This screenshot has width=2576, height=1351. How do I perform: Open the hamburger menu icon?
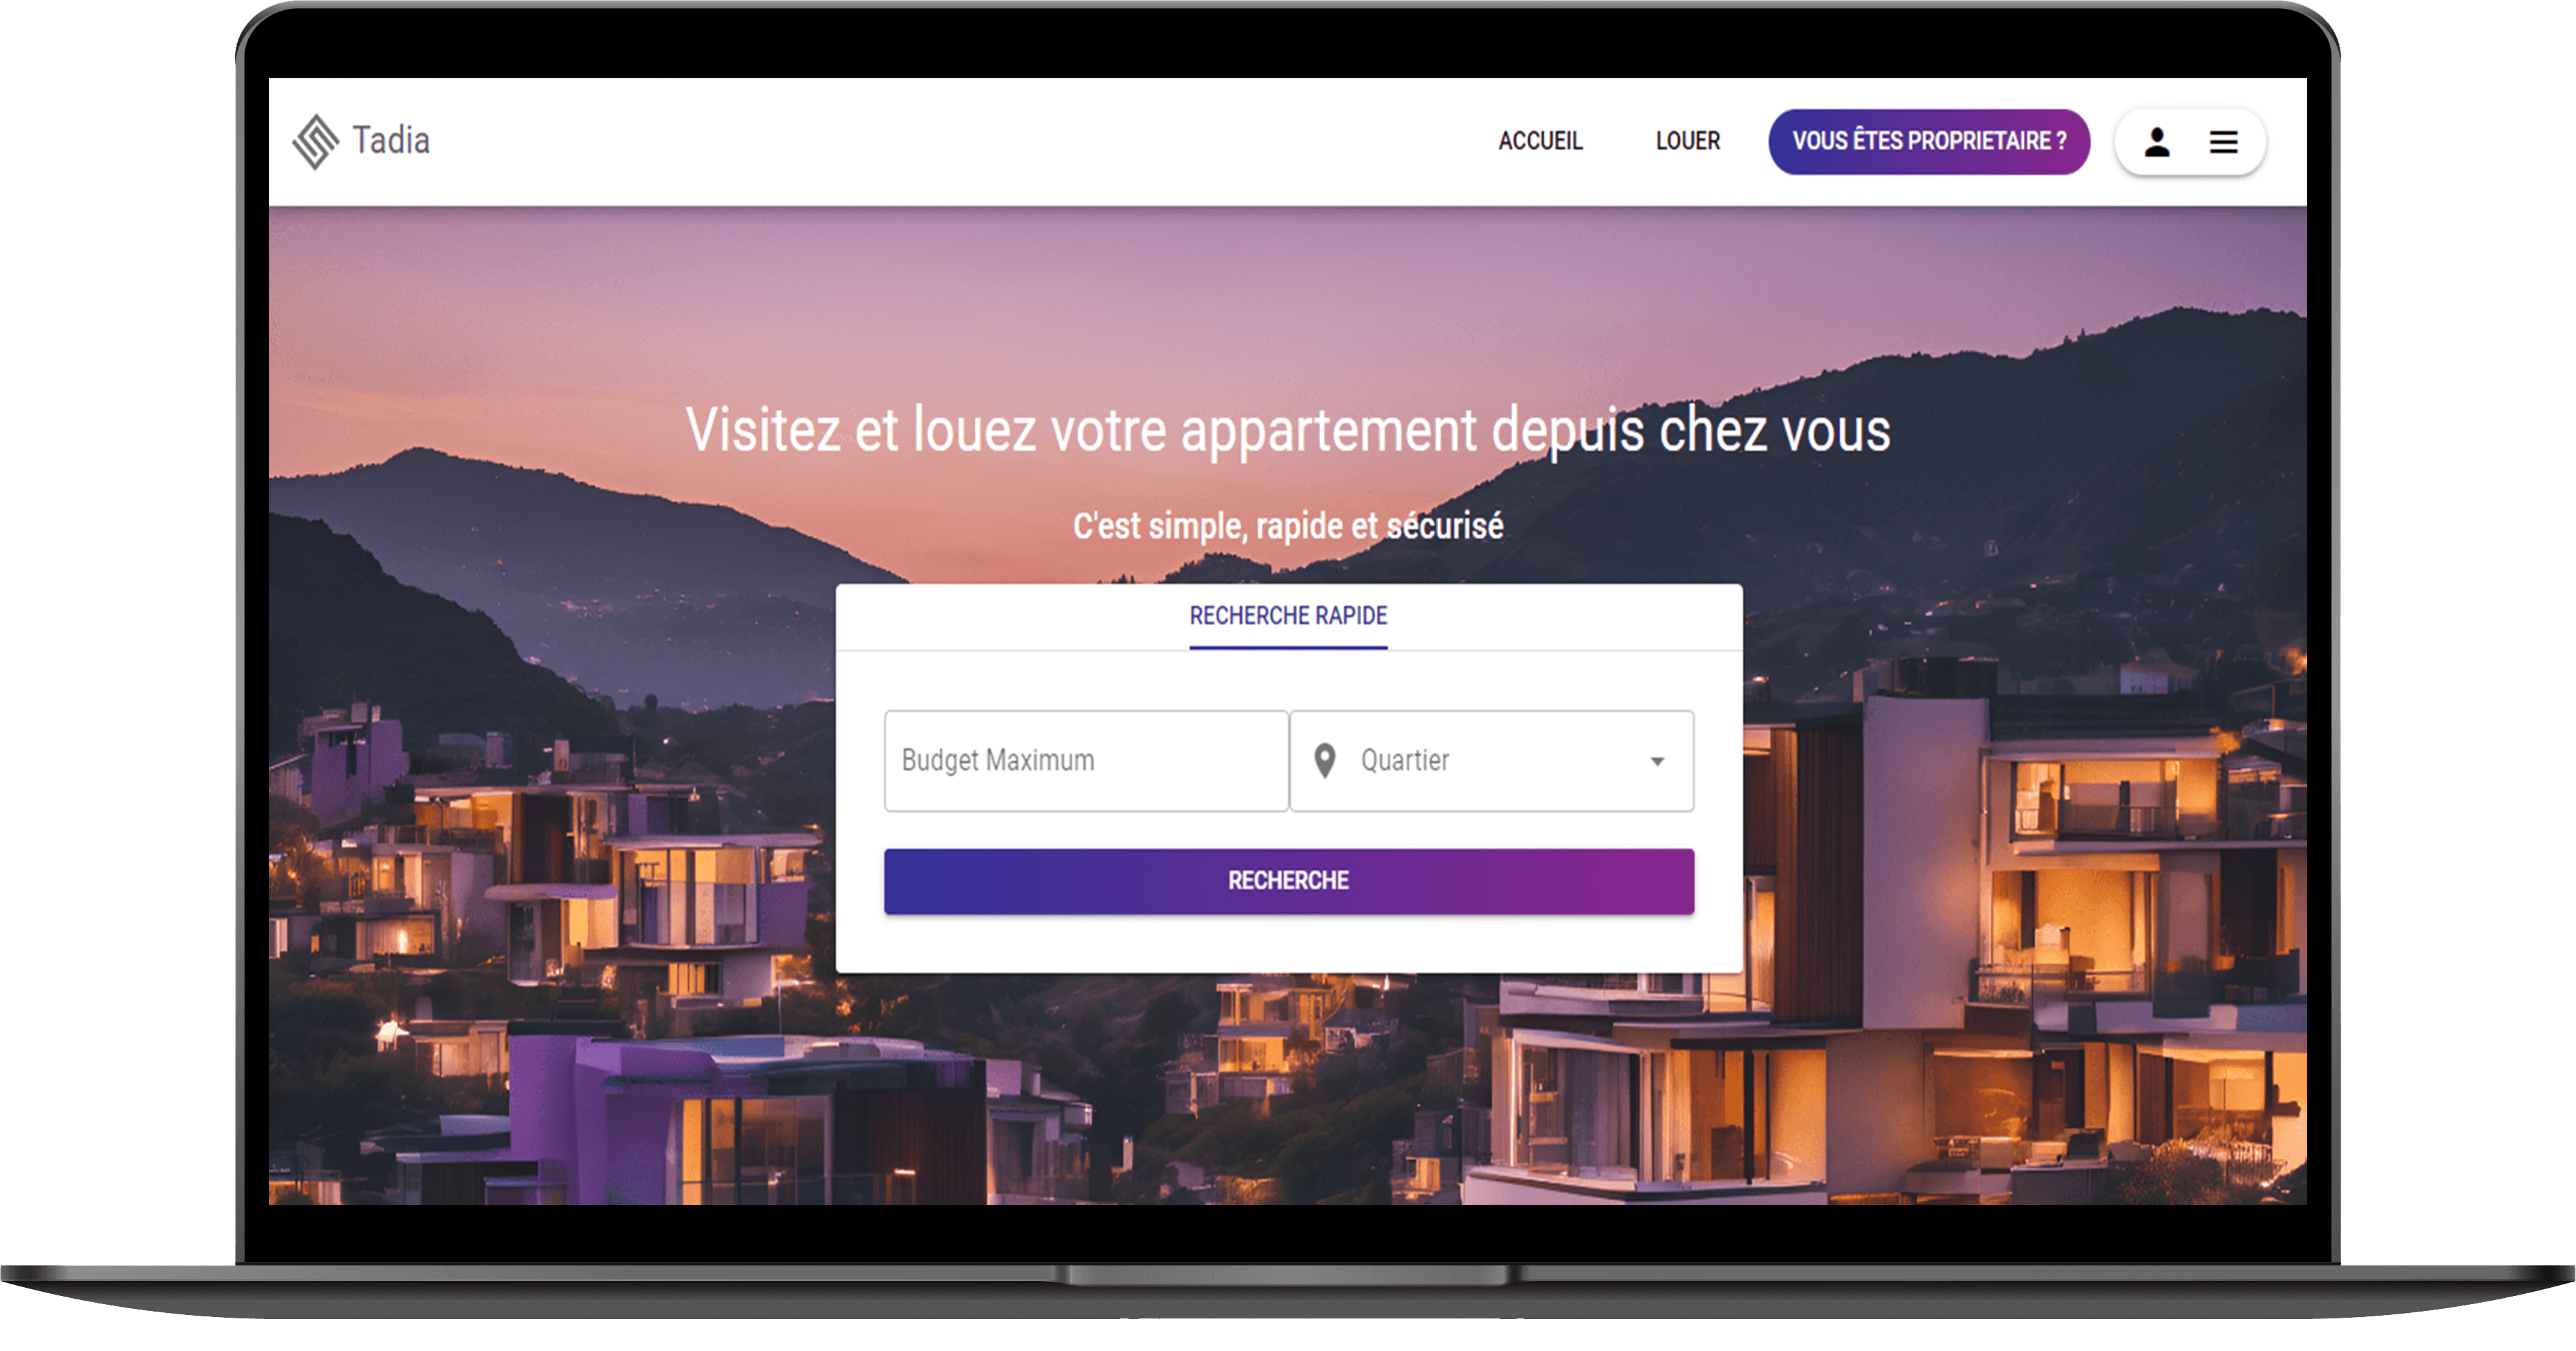point(2223,142)
